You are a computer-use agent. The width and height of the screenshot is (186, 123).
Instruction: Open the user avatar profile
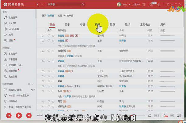119,5
